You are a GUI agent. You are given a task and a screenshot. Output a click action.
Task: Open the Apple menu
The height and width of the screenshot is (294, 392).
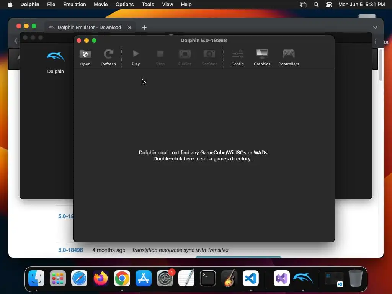click(10, 5)
